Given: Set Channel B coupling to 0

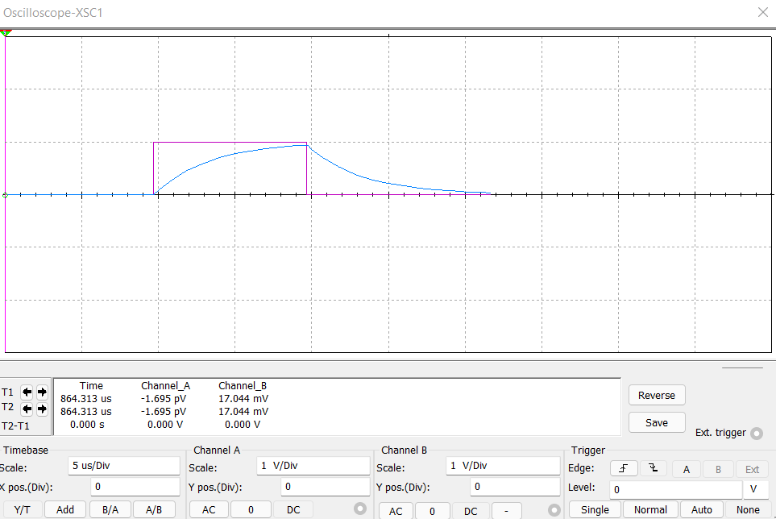Looking at the screenshot, I should [432, 511].
